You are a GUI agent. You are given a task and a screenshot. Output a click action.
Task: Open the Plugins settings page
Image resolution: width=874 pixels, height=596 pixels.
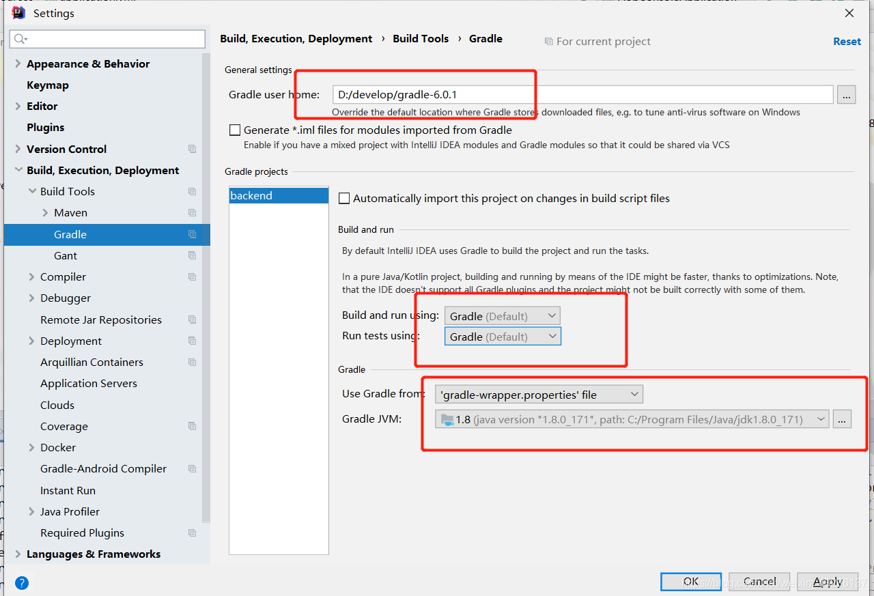pyautogui.click(x=46, y=128)
